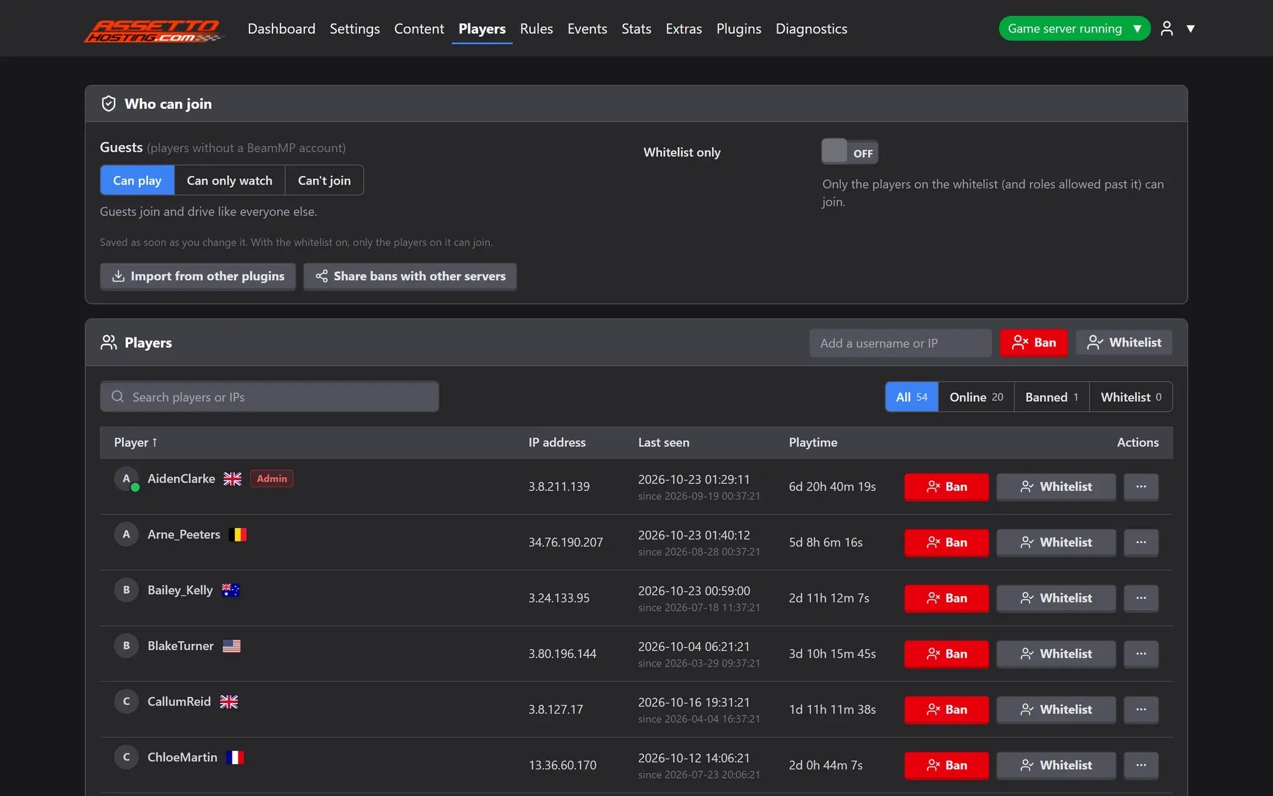Open more actions for CallumReid

(1141, 709)
